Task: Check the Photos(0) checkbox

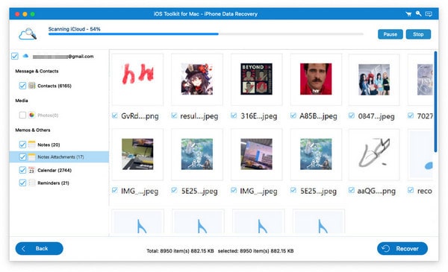Action: pyautogui.click(x=22, y=115)
